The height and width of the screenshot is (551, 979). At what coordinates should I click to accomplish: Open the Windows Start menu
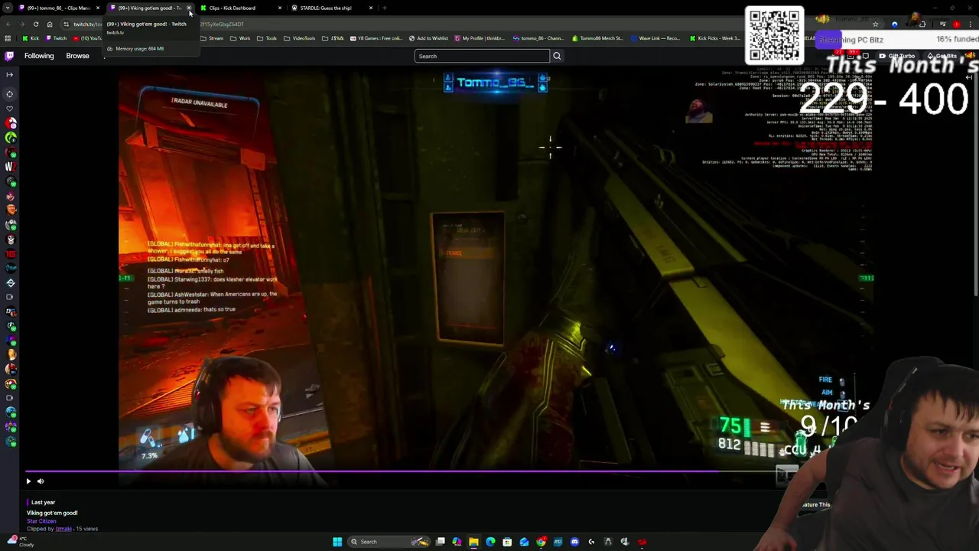click(x=337, y=542)
